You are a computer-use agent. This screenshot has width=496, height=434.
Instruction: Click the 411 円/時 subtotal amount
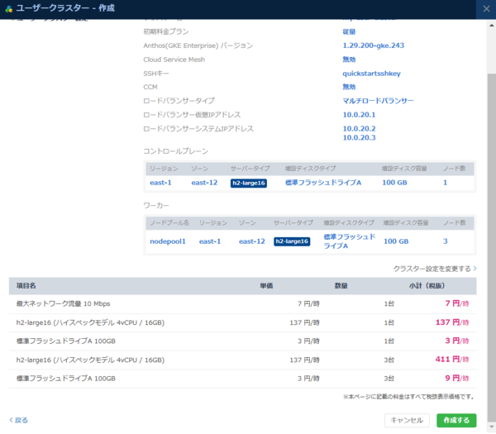[x=451, y=360]
